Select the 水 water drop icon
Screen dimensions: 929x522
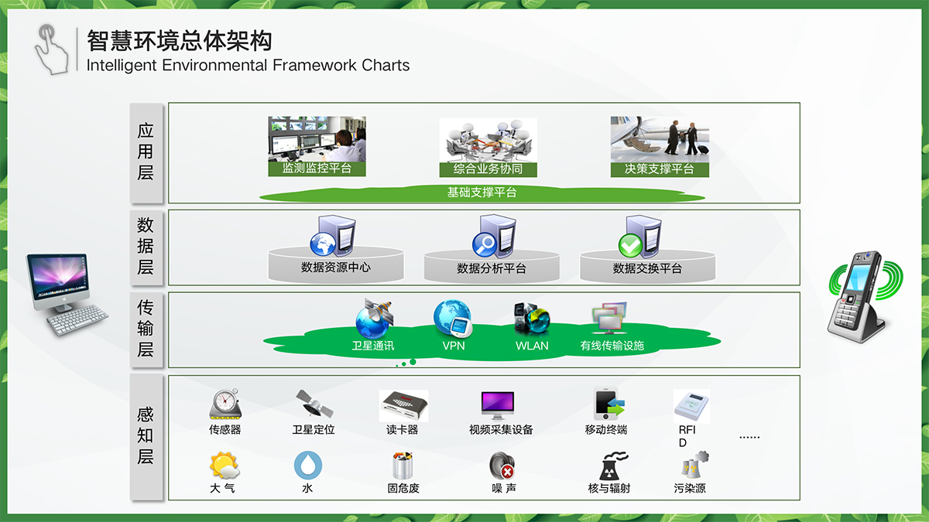tap(307, 466)
